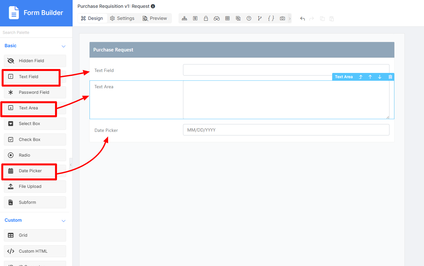Expand more toolbar icons with the right chevron
The width and height of the screenshot is (424, 266).
[290, 19]
